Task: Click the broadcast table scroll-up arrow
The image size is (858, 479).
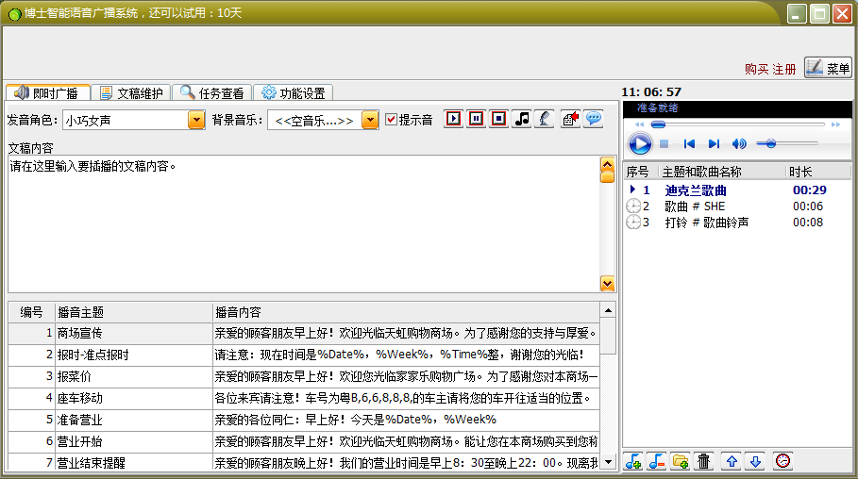Action: [608, 310]
